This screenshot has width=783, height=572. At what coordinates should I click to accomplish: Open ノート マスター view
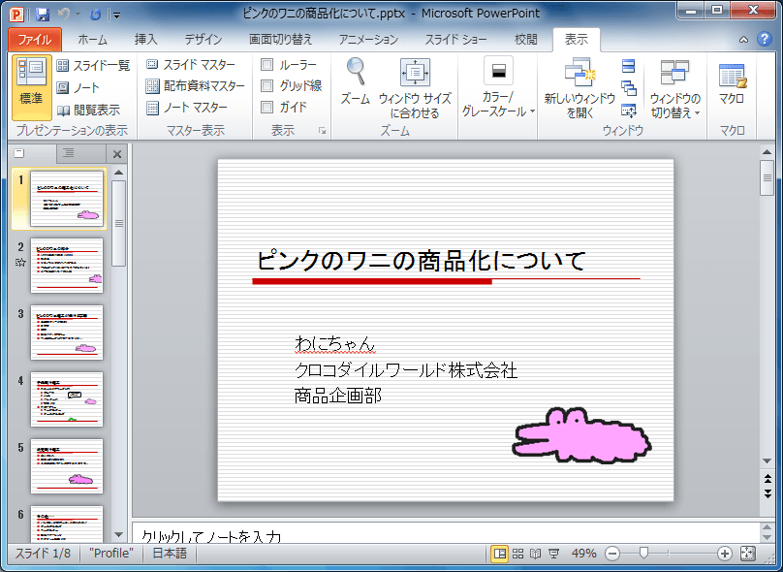pyautogui.click(x=187, y=108)
